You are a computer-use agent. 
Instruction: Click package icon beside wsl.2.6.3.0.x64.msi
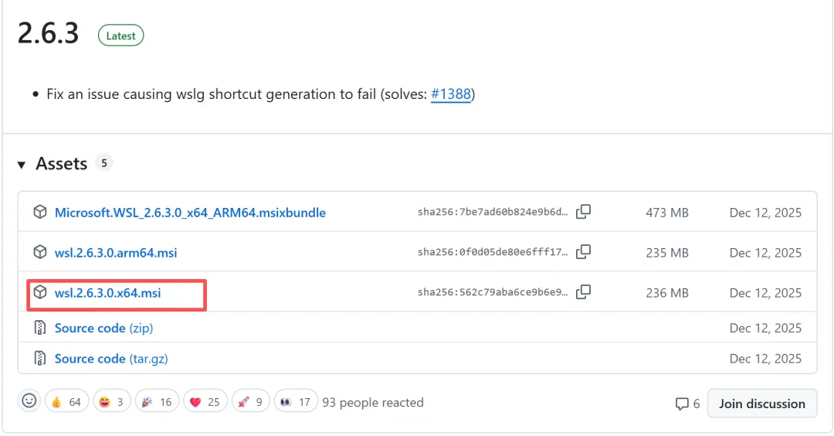coord(40,293)
